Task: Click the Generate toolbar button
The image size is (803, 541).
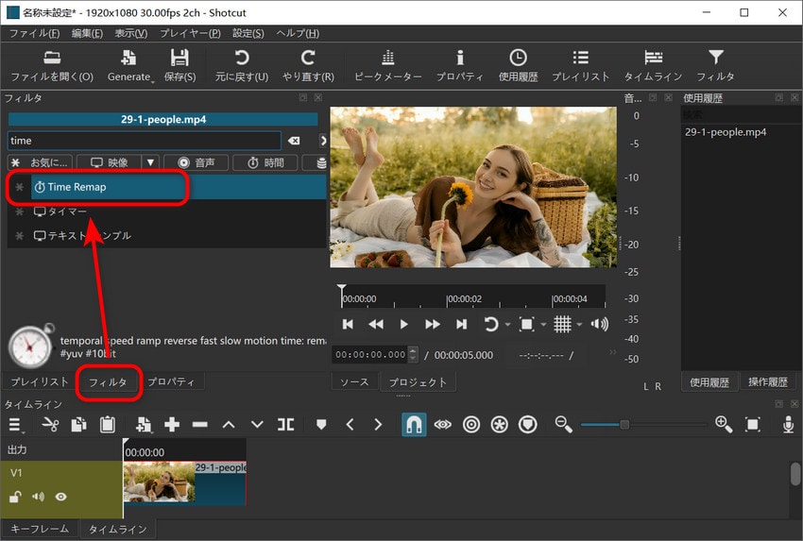Action: [128, 65]
